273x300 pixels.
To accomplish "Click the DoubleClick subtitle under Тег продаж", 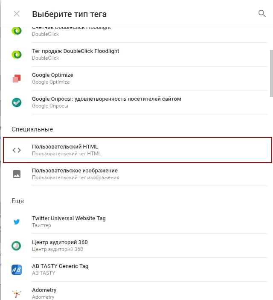I will pos(46,58).
